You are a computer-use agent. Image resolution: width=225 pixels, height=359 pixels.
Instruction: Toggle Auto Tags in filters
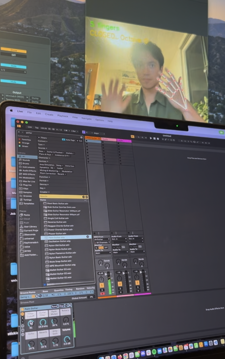69,140
